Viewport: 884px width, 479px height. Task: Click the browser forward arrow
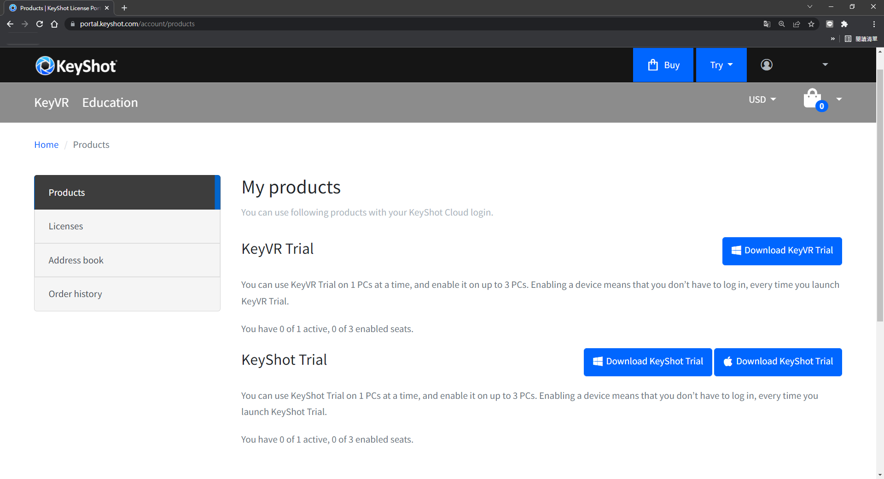point(25,24)
